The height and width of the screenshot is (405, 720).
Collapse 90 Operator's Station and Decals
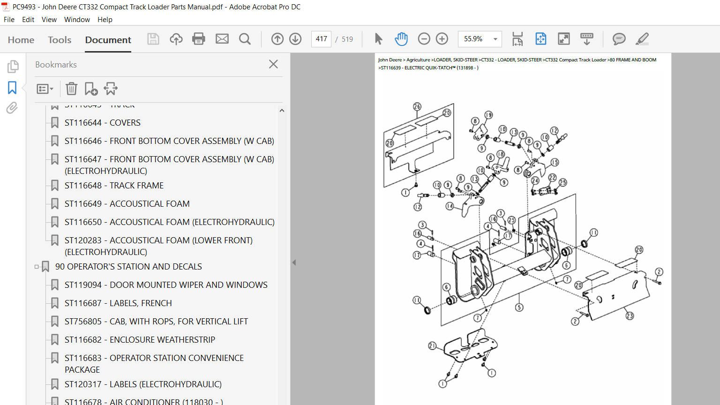[37, 267]
